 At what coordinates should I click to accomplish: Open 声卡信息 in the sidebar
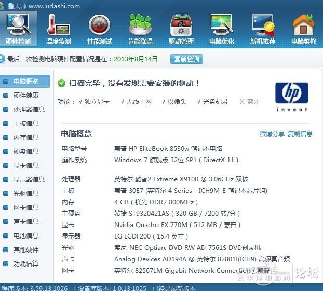[26, 221]
